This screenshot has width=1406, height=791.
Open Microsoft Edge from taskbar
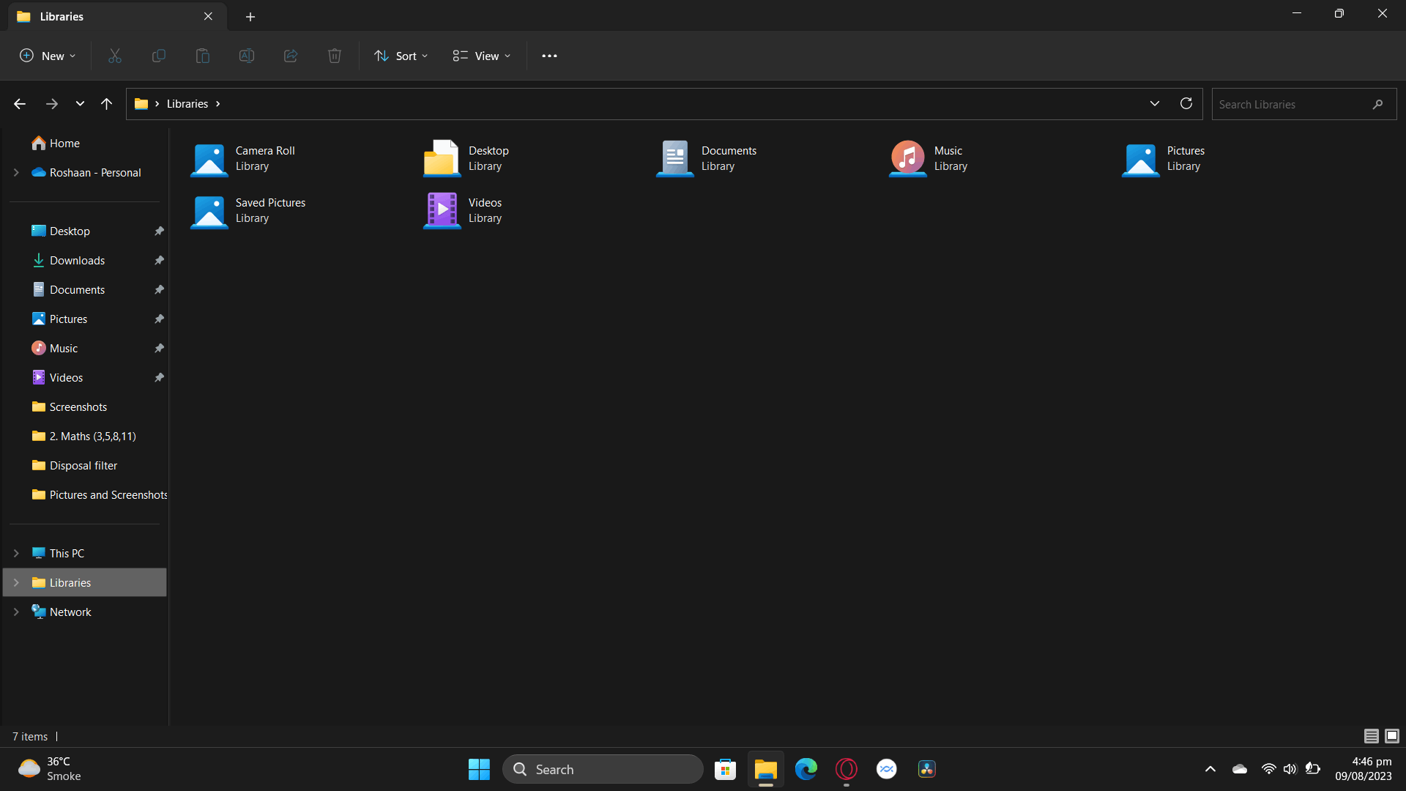tap(806, 769)
